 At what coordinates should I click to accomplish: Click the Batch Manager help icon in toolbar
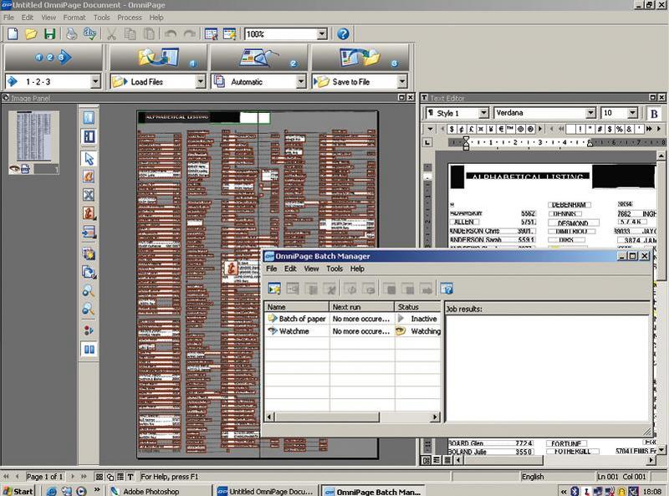pos(447,289)
